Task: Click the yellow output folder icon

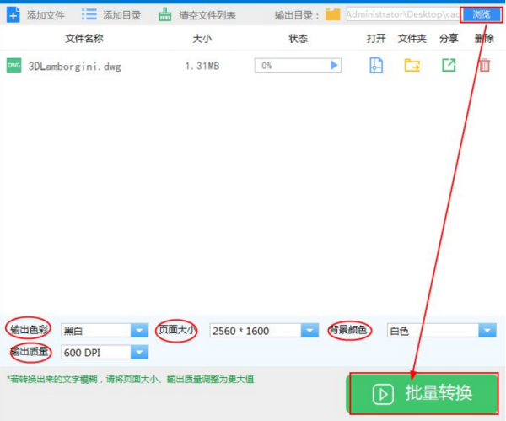Action: tap(332, 14)
